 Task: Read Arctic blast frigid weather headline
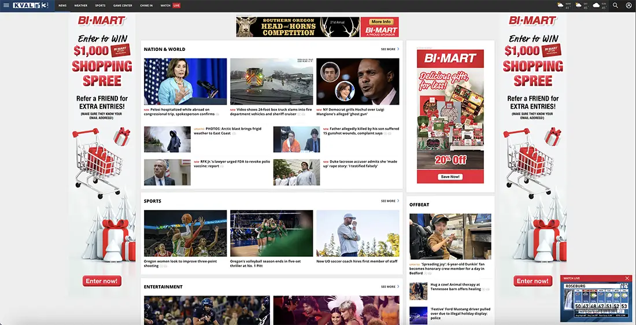click(x=228, y=131)
